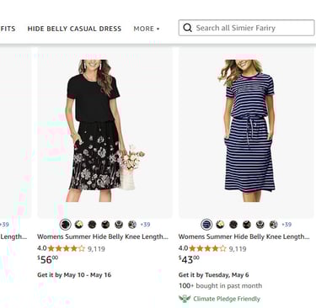Screen dimensions: 316x308
Task: Select third swatch under floral dress
Action: click(92, 224)
